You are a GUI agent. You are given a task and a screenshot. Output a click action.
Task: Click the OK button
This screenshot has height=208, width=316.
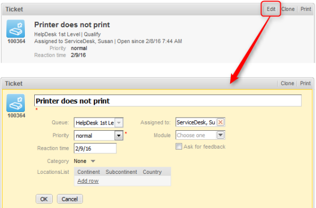pos(44,199)
